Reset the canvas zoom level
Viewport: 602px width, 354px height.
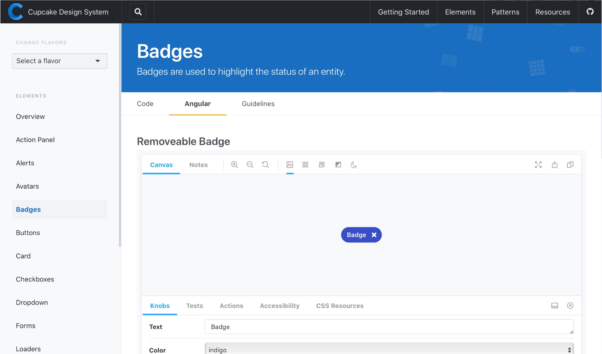(x=266, y=165)
